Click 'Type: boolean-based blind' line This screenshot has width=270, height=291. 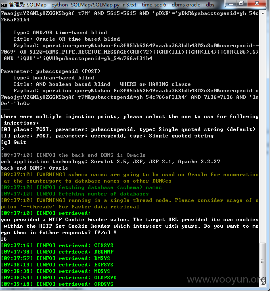pos(54,78)
